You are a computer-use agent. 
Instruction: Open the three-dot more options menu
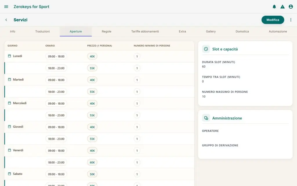click(x=291, y=20)
